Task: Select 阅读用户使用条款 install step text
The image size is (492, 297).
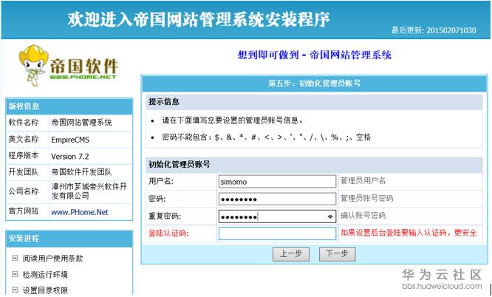Action: tap(52, 259)
